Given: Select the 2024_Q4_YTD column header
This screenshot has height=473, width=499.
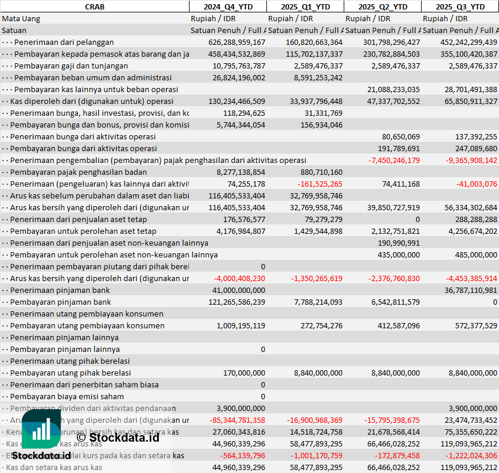Looking at the screenshot, I should tap(227, 6).
